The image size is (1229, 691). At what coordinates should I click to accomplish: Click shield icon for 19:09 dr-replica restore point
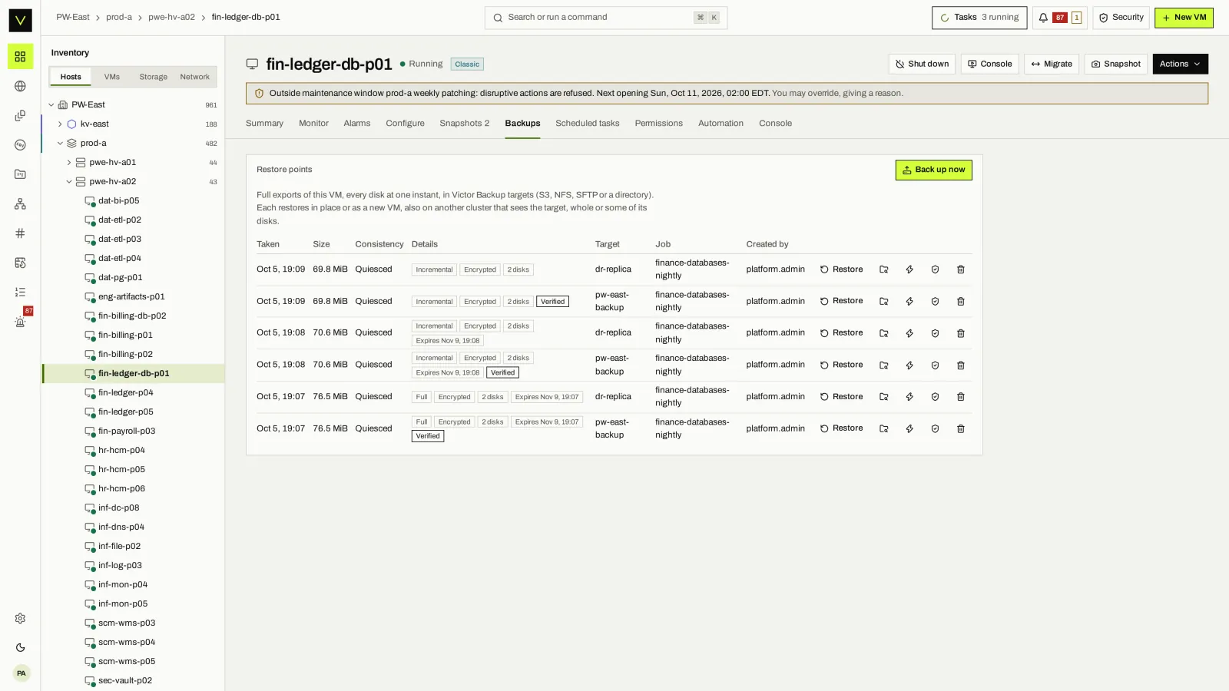click(x=935, y=269)
